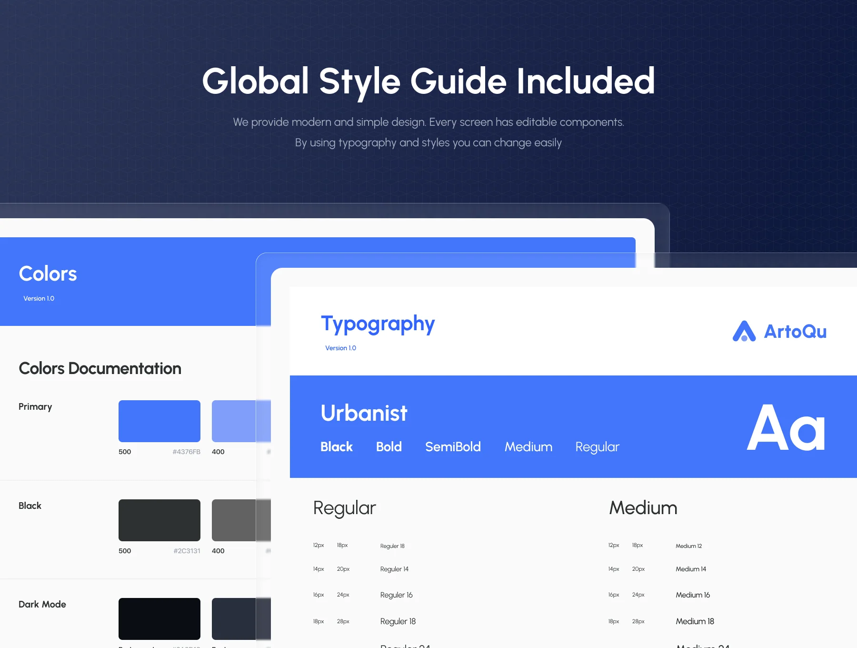Click the #4376FB hex code
This screenshot has height=648, width=857.
click(186, 452)
